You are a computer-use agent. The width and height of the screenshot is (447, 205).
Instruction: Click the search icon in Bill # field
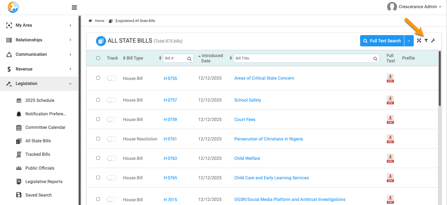click(x=189, y=58)
